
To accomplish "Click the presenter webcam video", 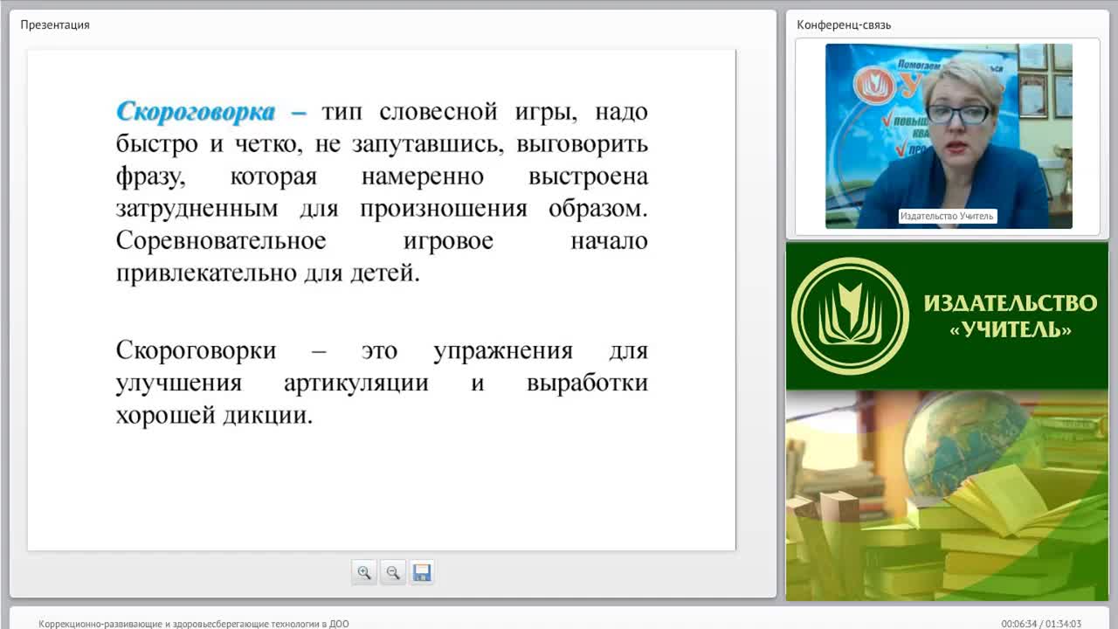I will 949,136.
